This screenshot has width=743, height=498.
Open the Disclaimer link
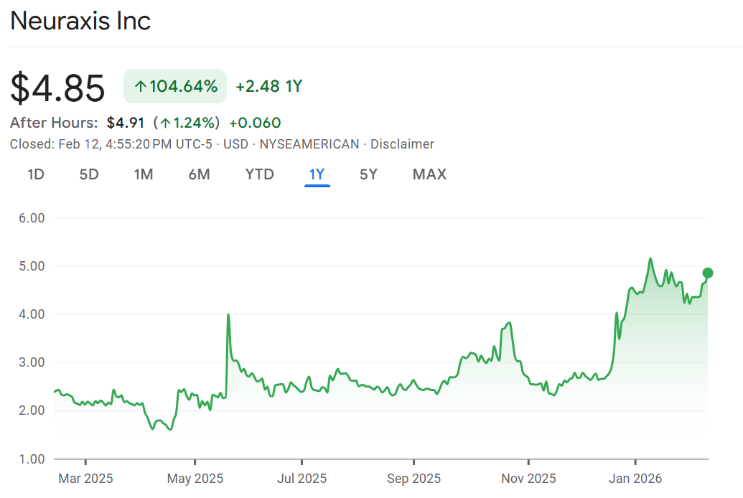[402, 144]
